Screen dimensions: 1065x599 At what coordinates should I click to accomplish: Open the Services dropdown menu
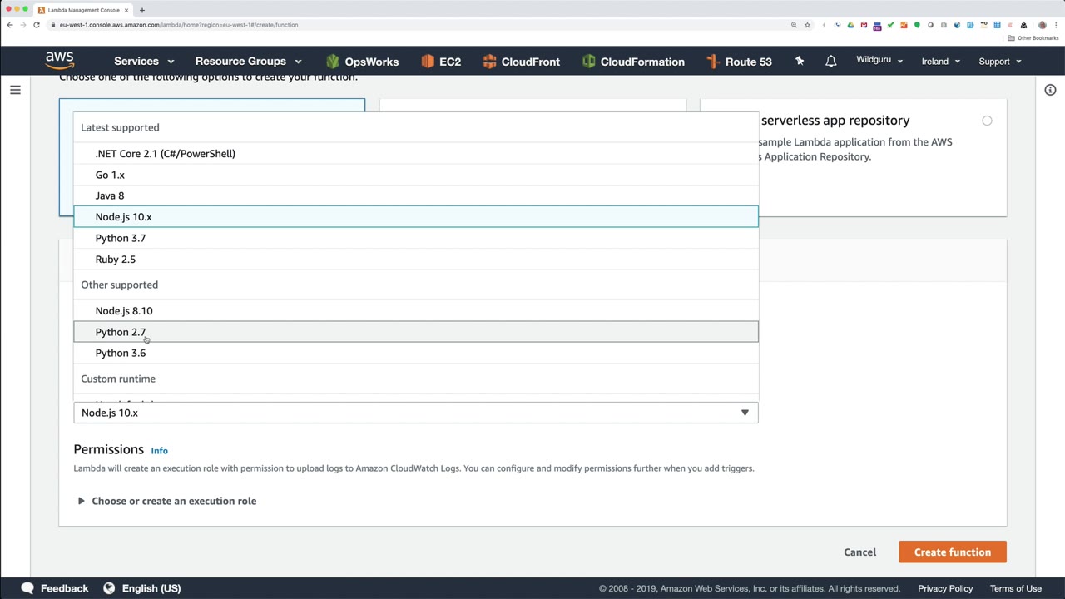pos(144,62)
